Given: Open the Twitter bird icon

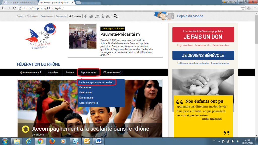Looking at the screenshot, I should 91,16.
